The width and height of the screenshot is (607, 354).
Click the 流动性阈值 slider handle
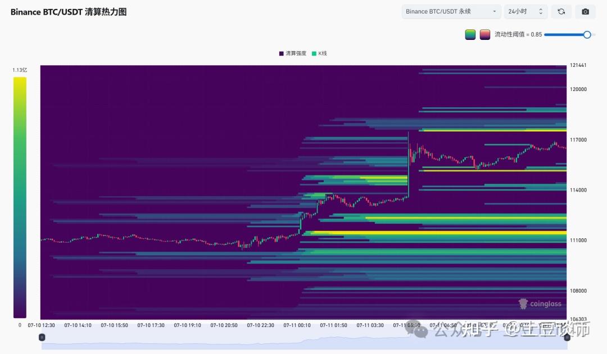click(x=587, y=35)
